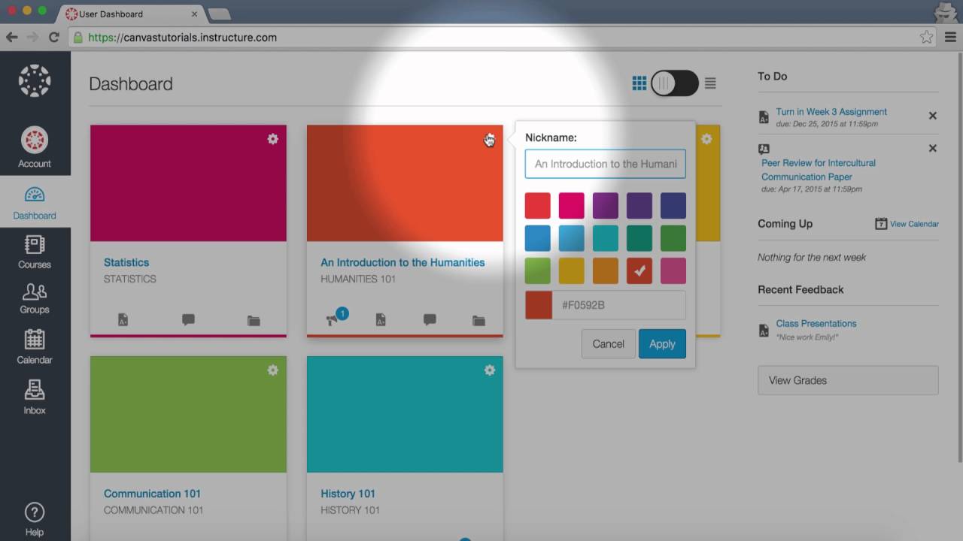The height and width of the screenshot is (541, 963).
Task: Open the Inbox
Action: tap(35, 397)
